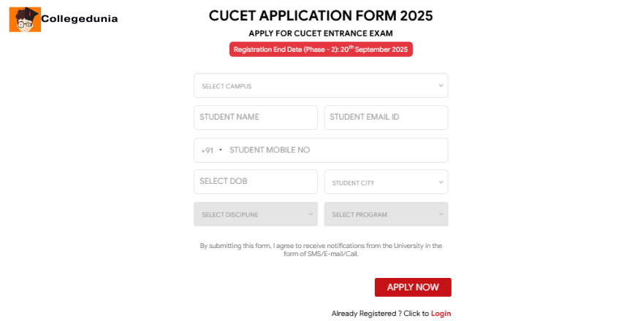Screen dimensions: 643x321
Task: Expand the Student City dropdown
Action: (380, 182)
